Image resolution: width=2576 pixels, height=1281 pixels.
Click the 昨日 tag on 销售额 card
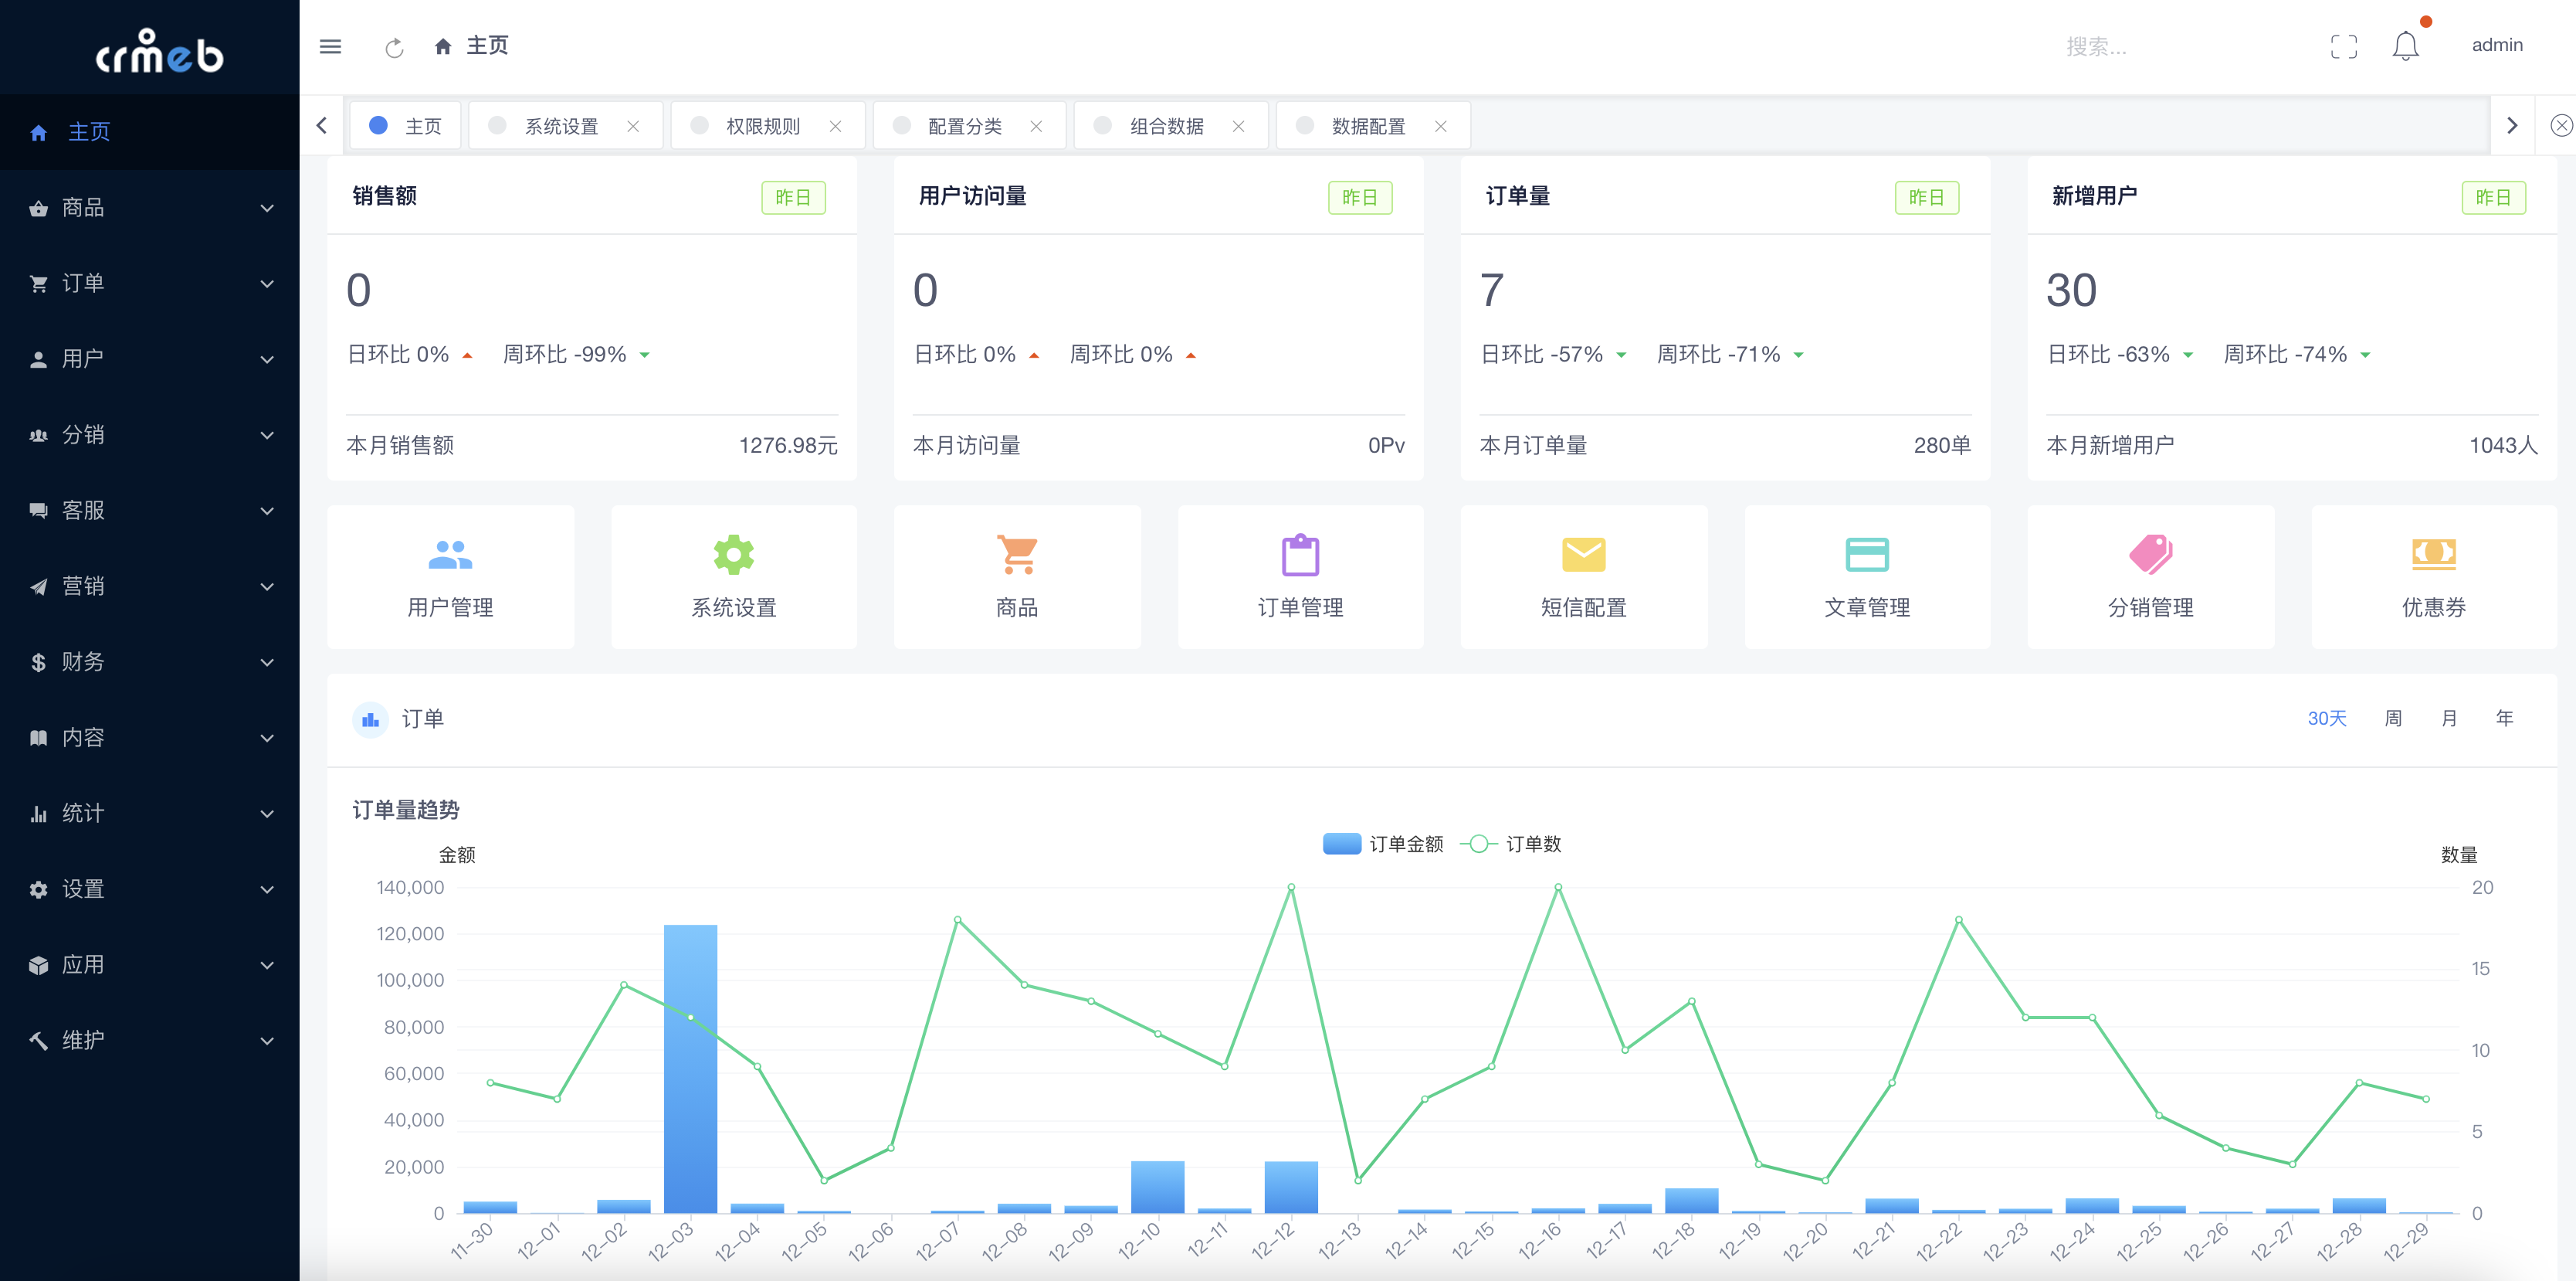tap(793, 197)
